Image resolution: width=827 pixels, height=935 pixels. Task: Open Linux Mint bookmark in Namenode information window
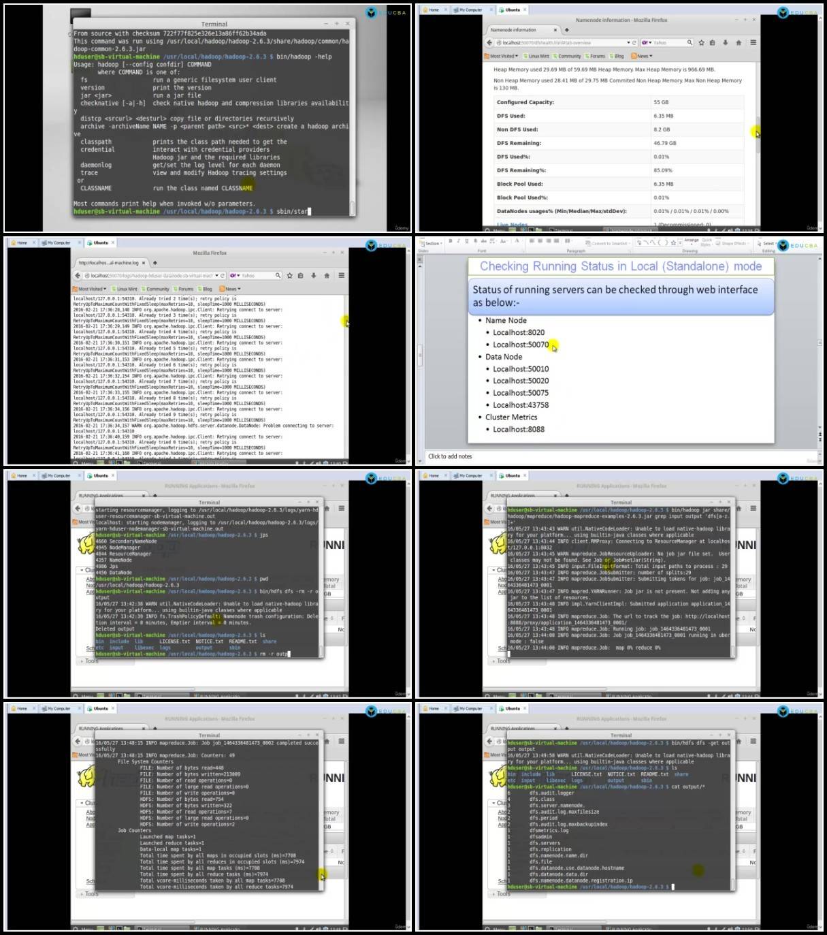pos(536,56)
